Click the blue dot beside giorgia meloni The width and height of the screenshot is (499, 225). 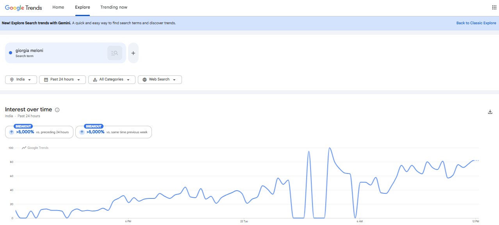[11, 53]
